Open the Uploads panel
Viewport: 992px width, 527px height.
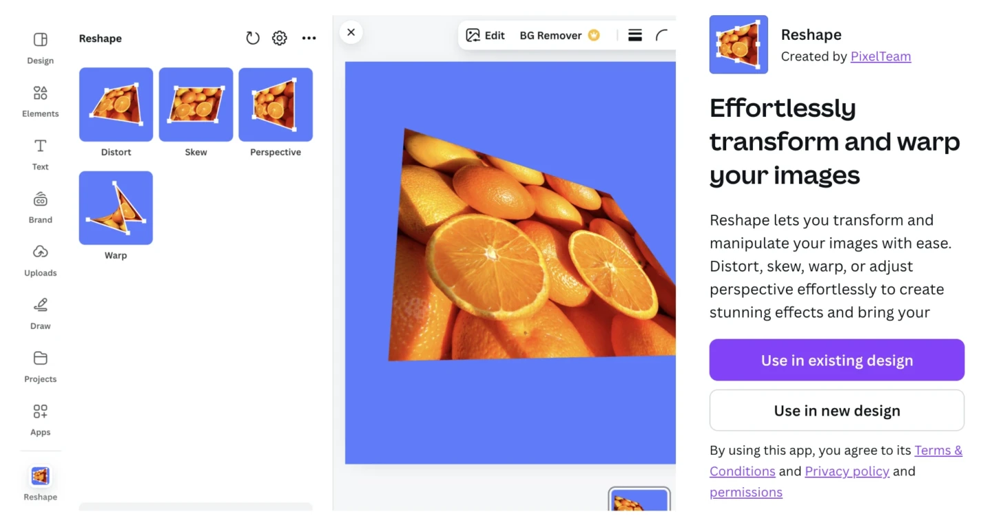40,259
